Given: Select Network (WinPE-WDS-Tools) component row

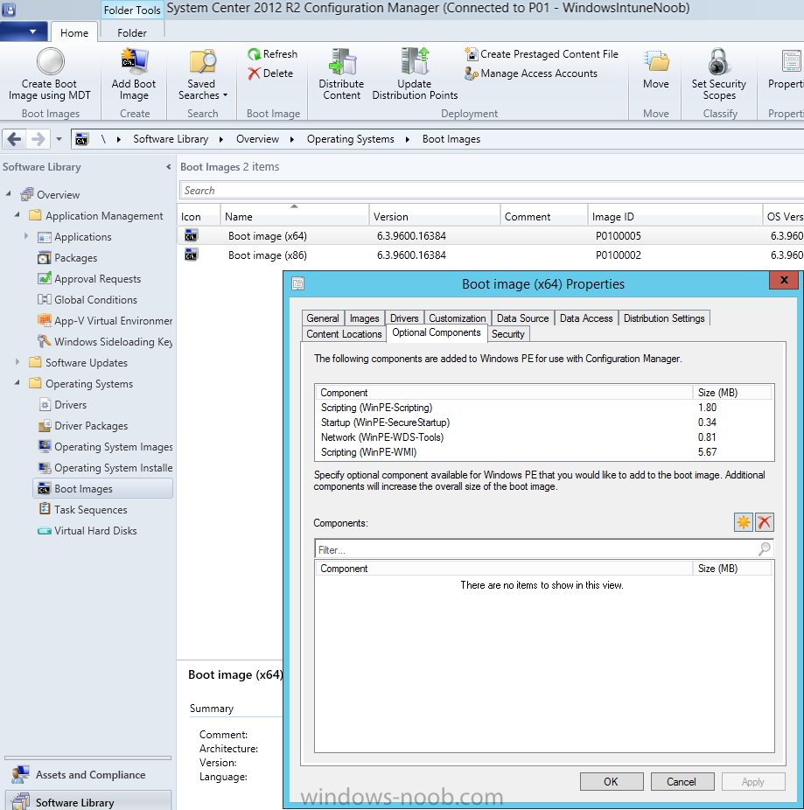Looking at the screenshot, I should (544, 437).
